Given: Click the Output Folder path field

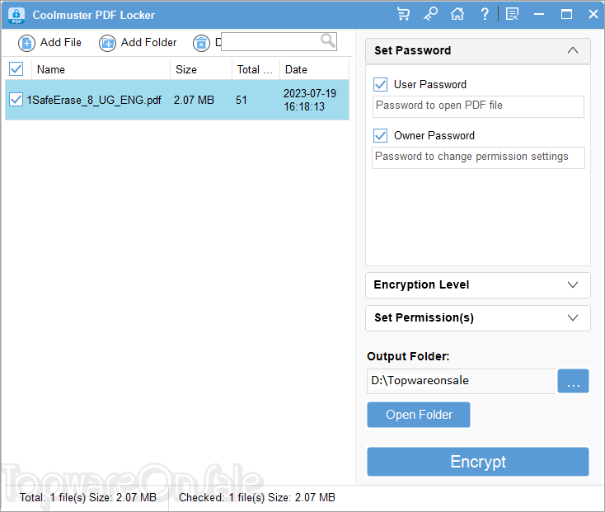Looking at the screenshot, I should [461, 381].
